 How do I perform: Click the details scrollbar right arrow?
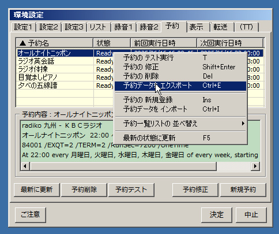click(x=255, y=166)
